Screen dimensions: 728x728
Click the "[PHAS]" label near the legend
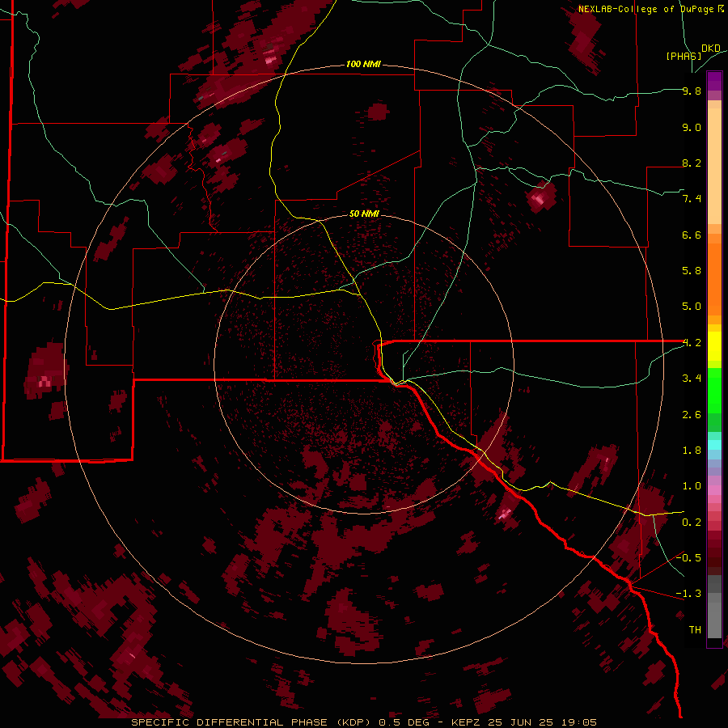click(x=684, y=56)
